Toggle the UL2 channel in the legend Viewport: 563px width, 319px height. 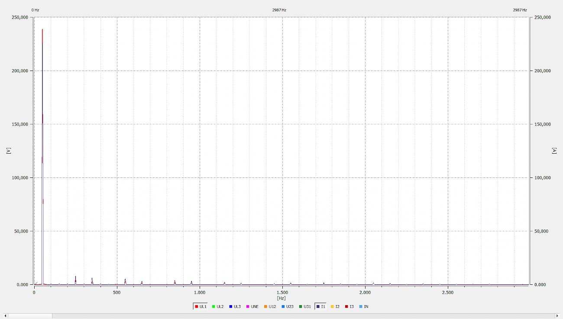tap(217, 306)
